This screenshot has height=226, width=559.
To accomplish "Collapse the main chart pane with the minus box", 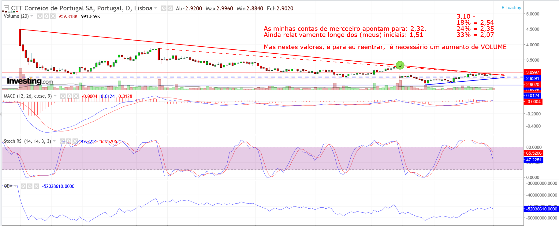I will pyautogui.click(x=6, y=8).
